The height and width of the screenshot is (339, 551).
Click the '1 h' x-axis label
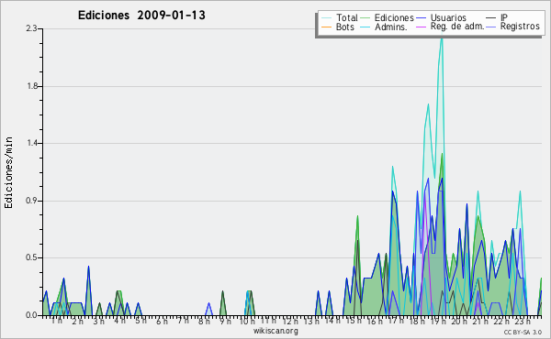[57, 321]
